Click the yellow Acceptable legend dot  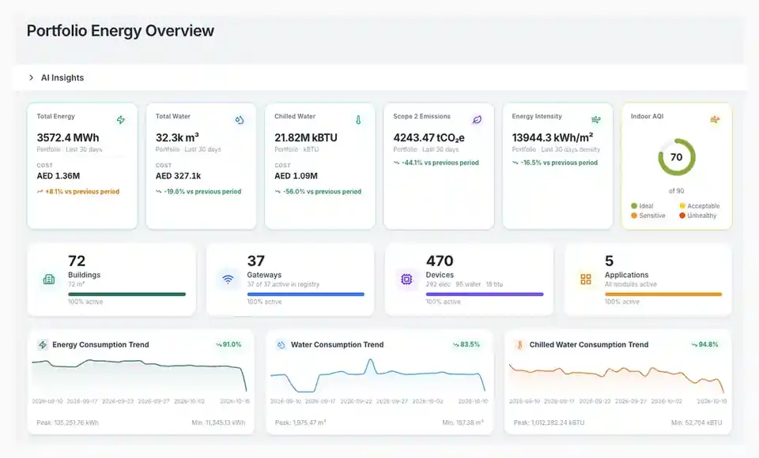tap(682, 206)
